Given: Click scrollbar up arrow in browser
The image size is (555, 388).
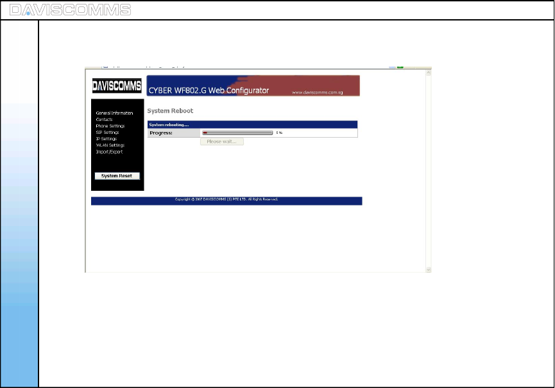Looking at the screenshot, I should pyautogui.click(x=429, y=73).
